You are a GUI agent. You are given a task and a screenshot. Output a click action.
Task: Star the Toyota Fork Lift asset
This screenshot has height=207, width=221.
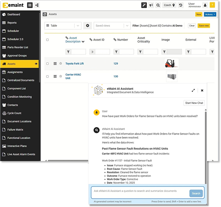tap(61, 64)
